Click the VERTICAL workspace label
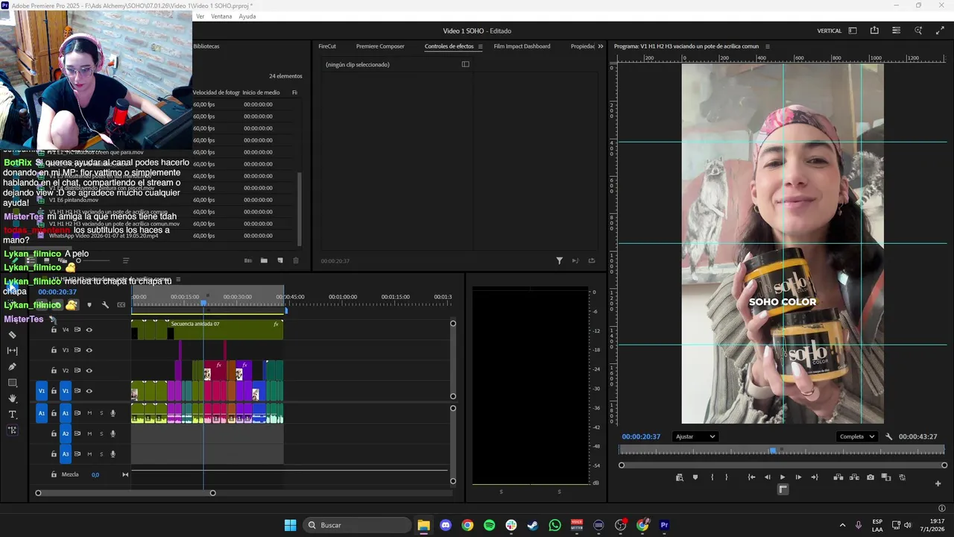 coord(830,31)
